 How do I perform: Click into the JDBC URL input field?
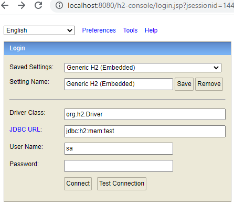[x=145, y=131]
